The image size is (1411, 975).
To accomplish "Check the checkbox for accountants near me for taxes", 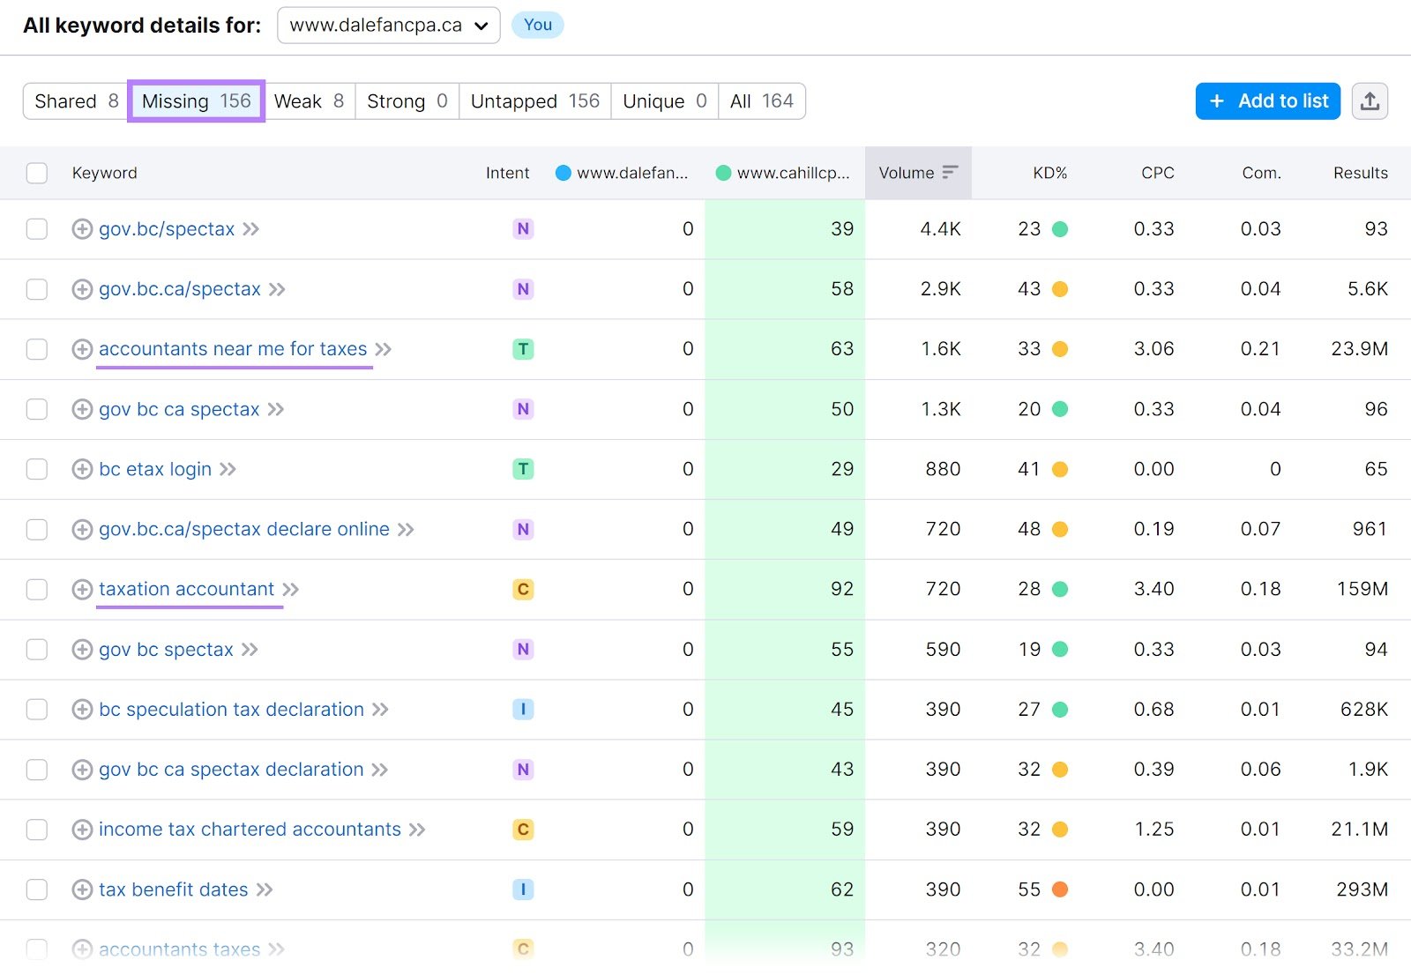I will point(36,349).
